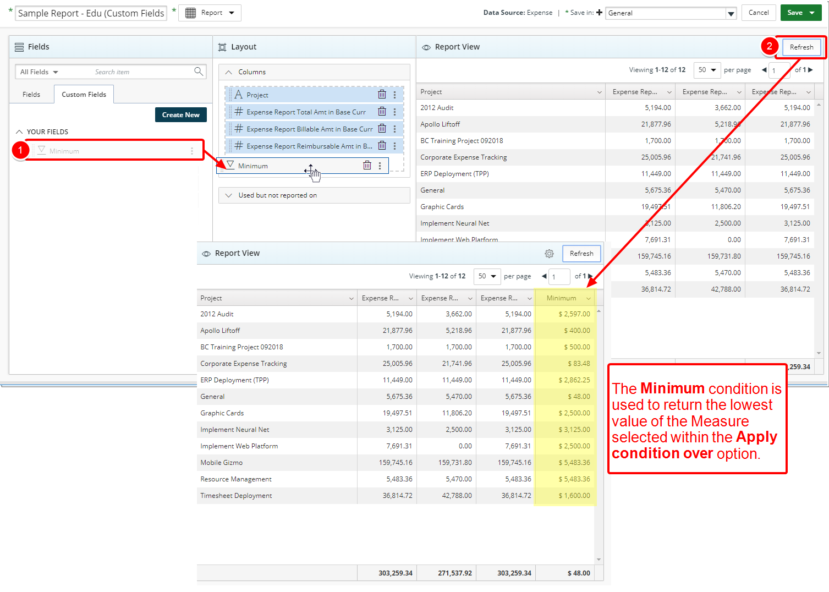Go to the next page in the upper Report View
Image resolution: width=829 pixels, height=592 pixels.
pyautogui.click(x=810, y=70)
